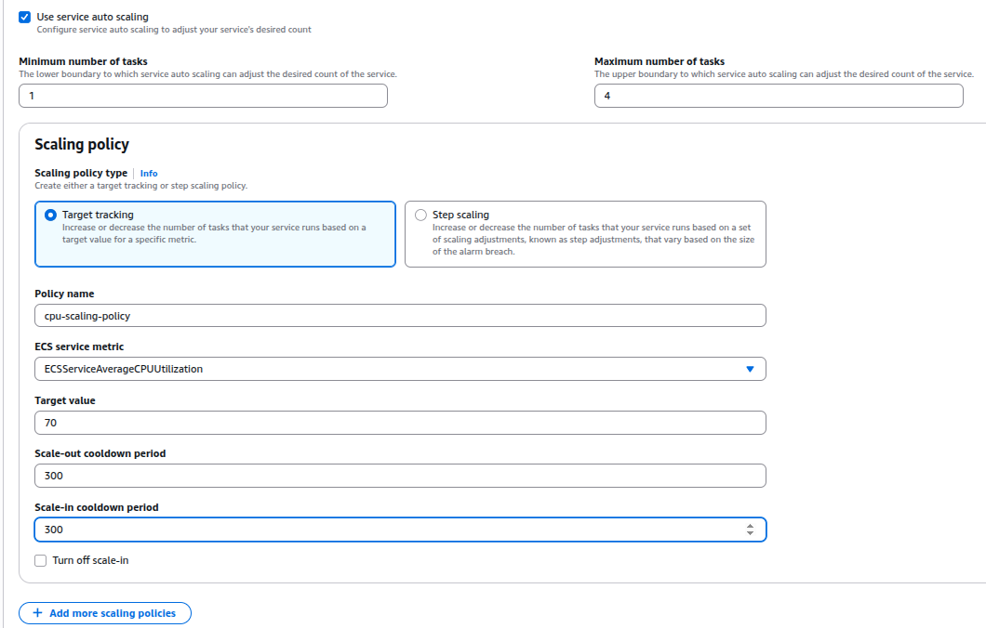Open the ECSServiceAverageCPUUtilization metric dropdown
986x628 pixels.
391,369
